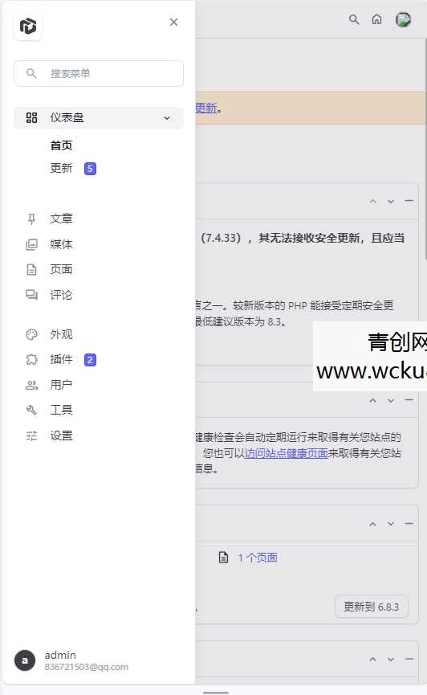The height and width of the screenshot is (695, 427).
Task: Focus the 搜索菜单 search field
Action: point(99,74)
